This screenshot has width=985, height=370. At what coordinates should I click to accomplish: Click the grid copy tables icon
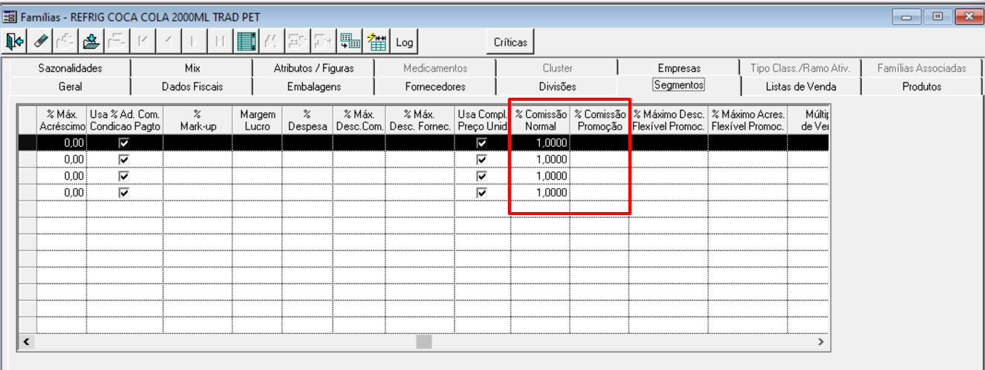[x=350, y=42]
